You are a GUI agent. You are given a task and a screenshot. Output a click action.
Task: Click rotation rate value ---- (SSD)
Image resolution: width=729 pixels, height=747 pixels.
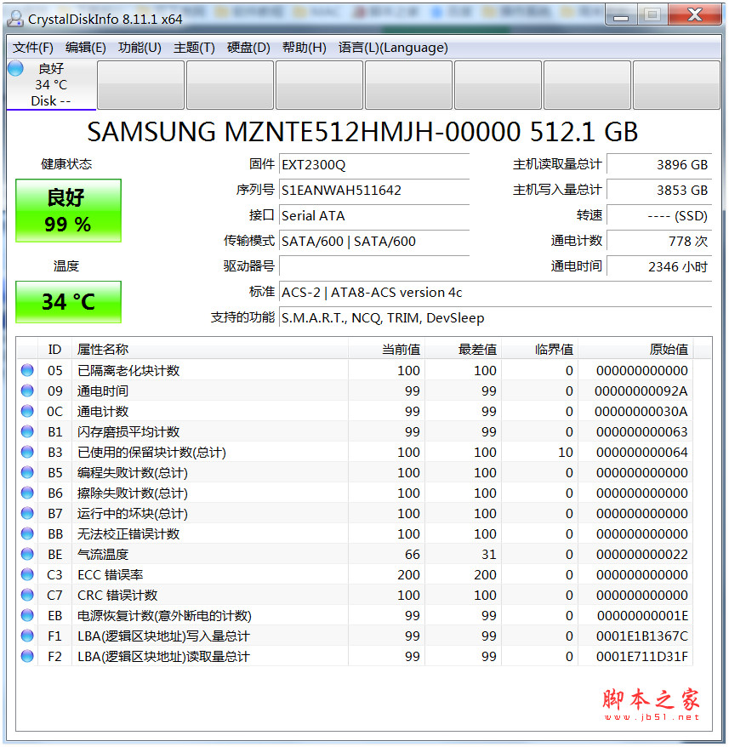659,216
